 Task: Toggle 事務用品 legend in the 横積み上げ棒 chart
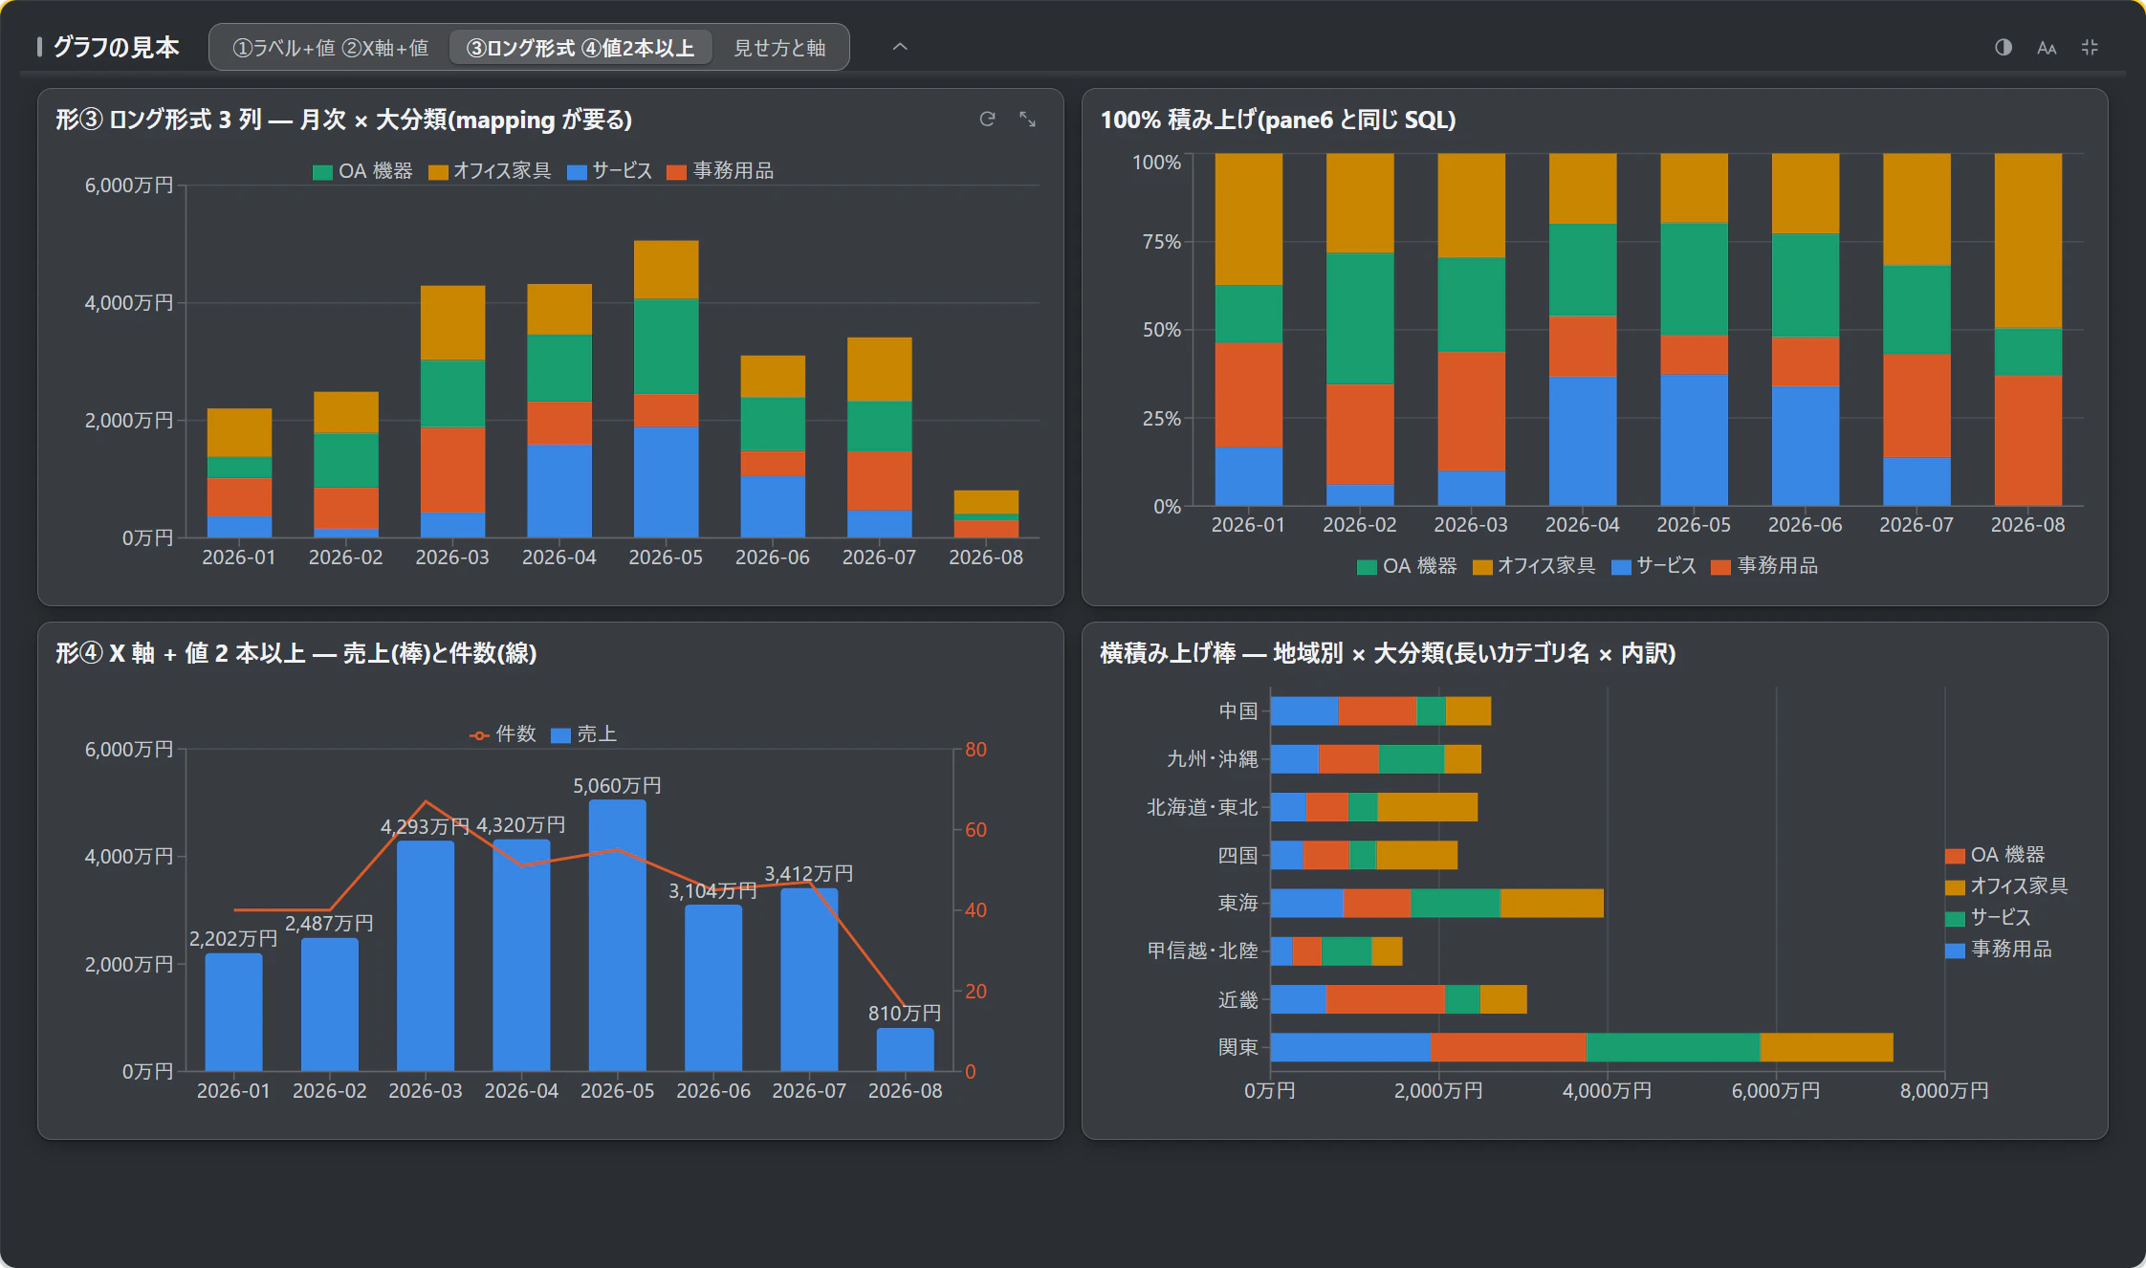[1999, 950]
